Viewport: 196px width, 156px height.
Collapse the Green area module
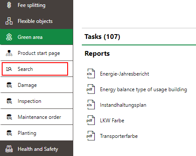(37, 37)
